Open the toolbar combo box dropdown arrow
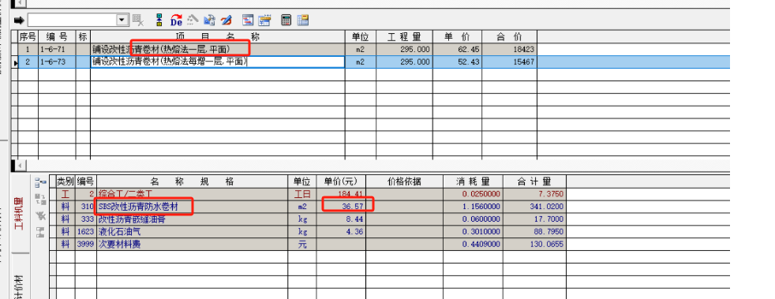775x299 pixels. pyautogui.click(x=122, y=21)
